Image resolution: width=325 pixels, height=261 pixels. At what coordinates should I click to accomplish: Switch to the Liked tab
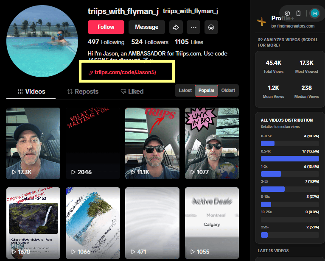[132, 92]
